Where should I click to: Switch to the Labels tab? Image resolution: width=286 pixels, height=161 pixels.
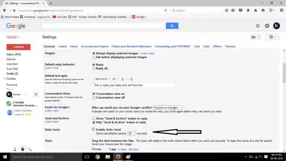click(x=63, y=46)
